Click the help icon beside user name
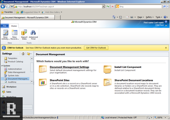This screenshot has width=170, height=120. pyautogui.click(x=166, y=22)
